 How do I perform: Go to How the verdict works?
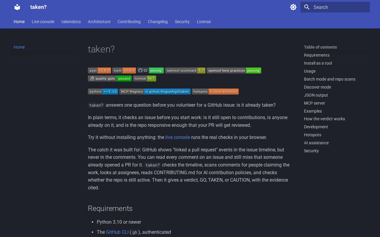tap(324, 119)
